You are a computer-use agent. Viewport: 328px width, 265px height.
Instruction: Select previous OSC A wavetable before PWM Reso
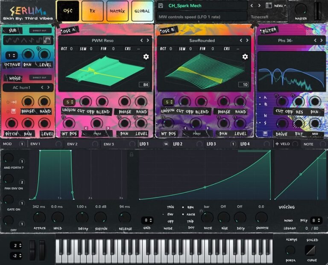tap(142, 41)
